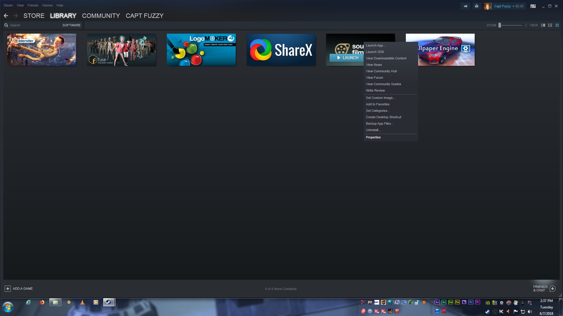Click the Capt Fuzzy avatar picture
This screenshot has height=316, width=563.
(x=487, y=6)
